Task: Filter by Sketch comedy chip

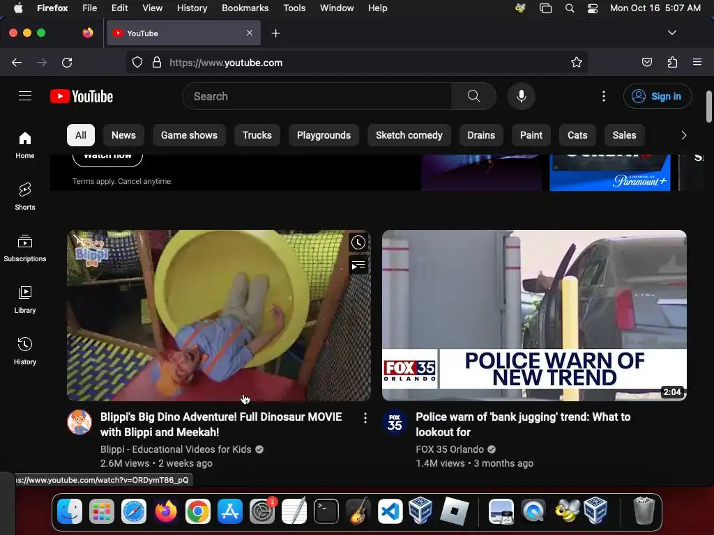Action: [x=409, y=135]
